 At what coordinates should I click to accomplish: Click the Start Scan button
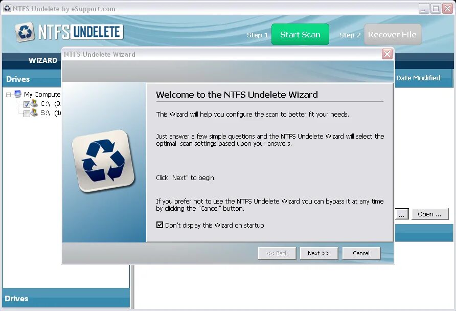point(300,35)
